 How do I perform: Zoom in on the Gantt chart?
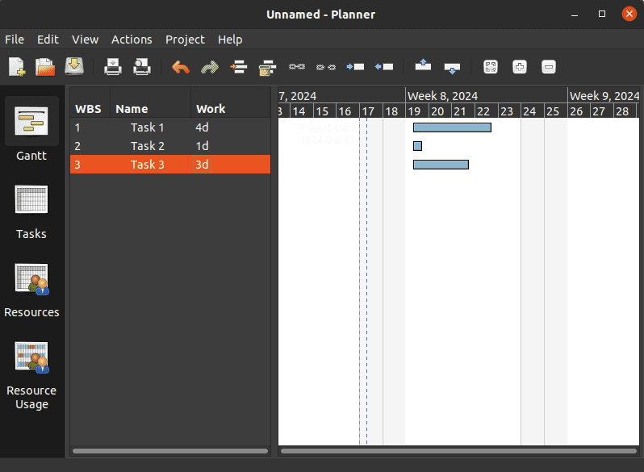[x=520, y=66]
